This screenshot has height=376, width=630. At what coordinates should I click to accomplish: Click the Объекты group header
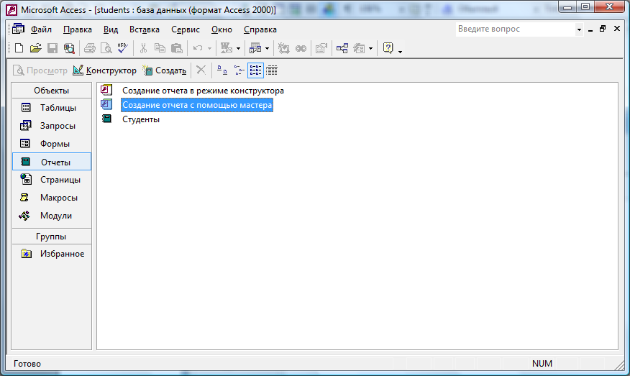pyautogui.click(x=52, y=91)
